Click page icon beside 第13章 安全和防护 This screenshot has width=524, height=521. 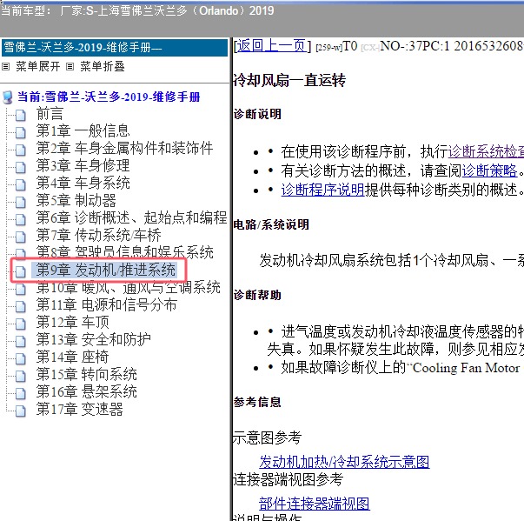coord(21,341)
